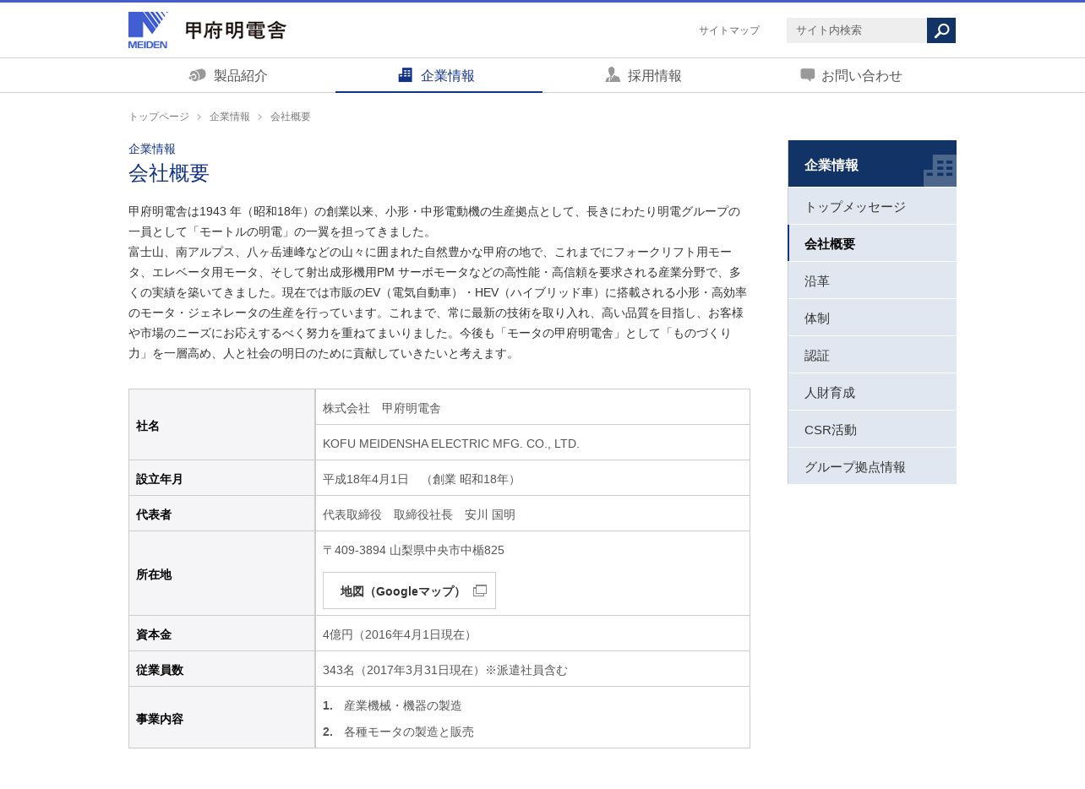Image resolution: width=1085 pixels, height=789 pixels.
Task: Select 認証 in the sidebar menu
Action: (872, 355)
